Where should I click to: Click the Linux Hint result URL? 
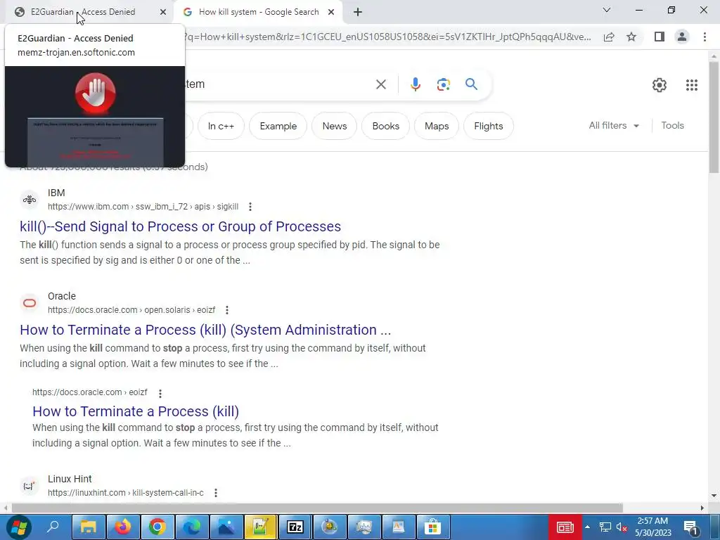125,493
